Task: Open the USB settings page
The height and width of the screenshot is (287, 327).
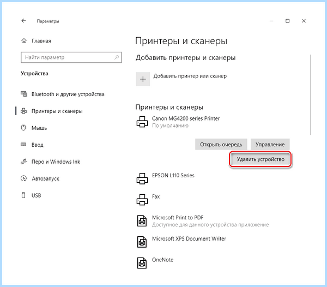Action: pos(37,195)
